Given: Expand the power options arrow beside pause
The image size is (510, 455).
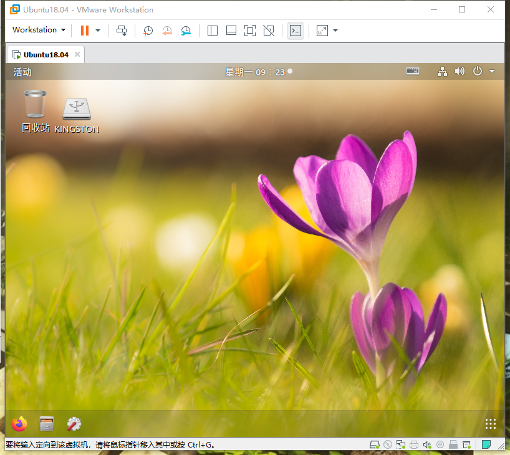Looking at the screenshot, I should coord(98,31).
